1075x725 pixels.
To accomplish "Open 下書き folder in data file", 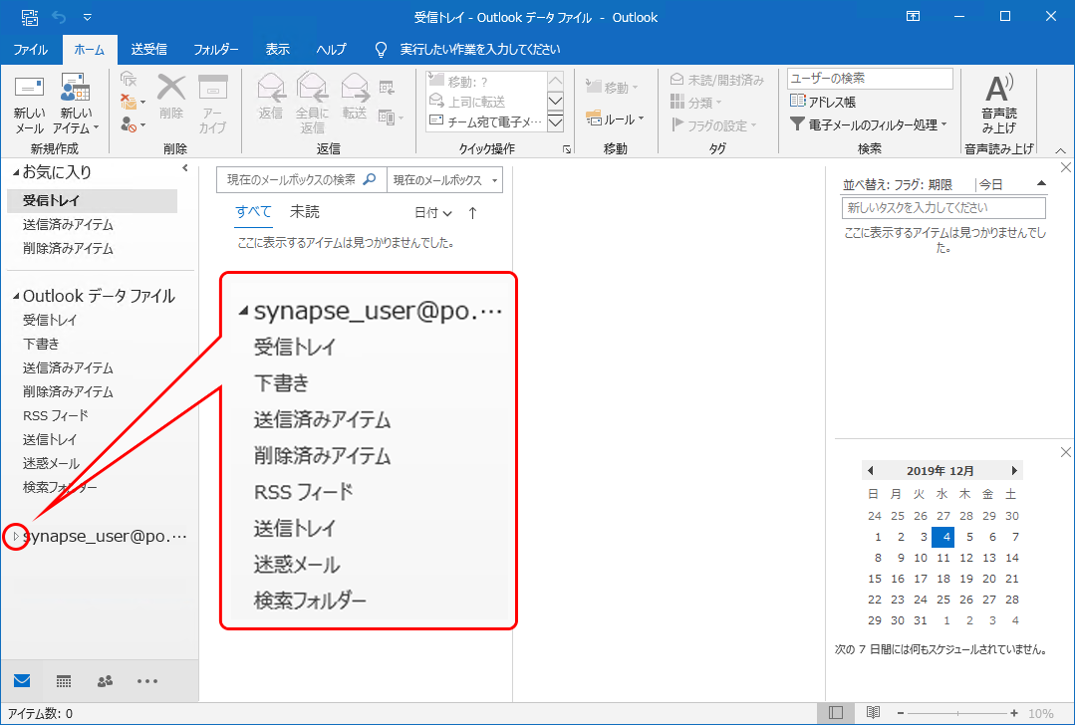I will pos(41,344).
